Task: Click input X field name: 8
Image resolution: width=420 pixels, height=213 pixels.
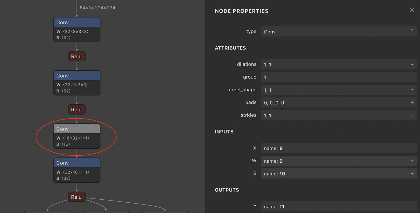Action: click(338, 148)
